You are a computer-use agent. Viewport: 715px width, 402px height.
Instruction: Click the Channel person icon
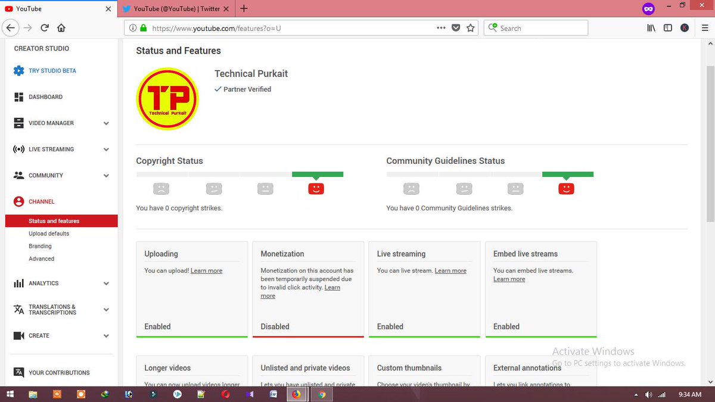point(18,202)
